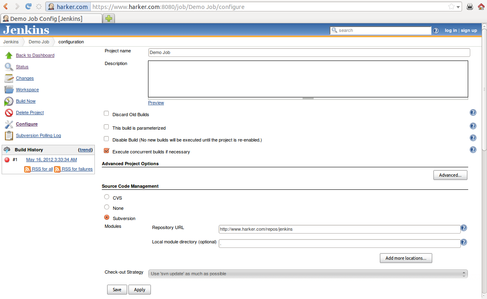
Task: Open the address bar history dropdown arrow
Action: (x=458, y=7)
